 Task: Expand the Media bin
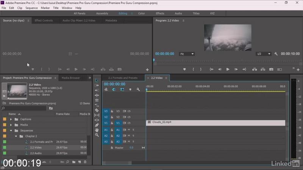(x=11, y=125)
